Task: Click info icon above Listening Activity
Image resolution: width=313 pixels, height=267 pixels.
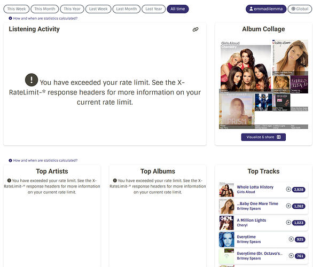Action: click(x=10, y=18)
